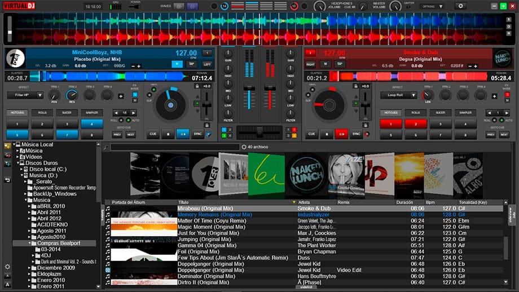Collapse the Música Local tree node
Screen dimensions: 519x292
(14, 144)
